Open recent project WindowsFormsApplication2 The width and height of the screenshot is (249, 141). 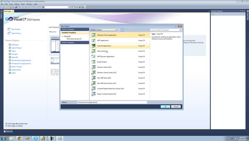[21, 63]
